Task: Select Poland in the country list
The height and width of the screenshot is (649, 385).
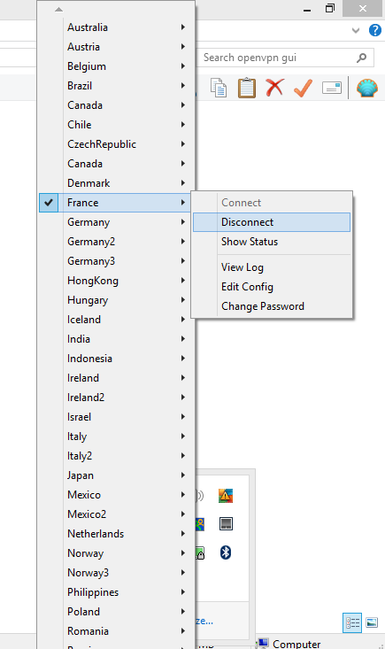Action: coord(115,611)
